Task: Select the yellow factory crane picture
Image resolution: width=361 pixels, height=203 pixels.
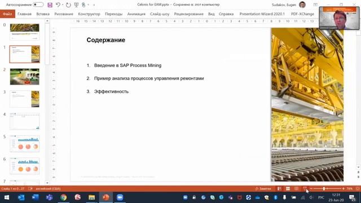Action: click(x=307, y=105)
